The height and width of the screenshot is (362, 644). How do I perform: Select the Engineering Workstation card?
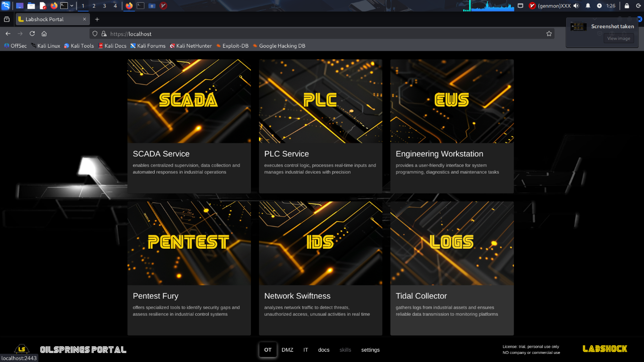[x=452, y=126]
